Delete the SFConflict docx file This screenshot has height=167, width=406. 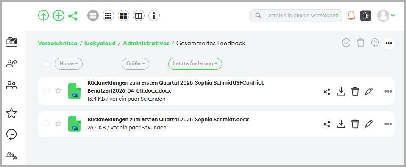[x=355, y=91]
